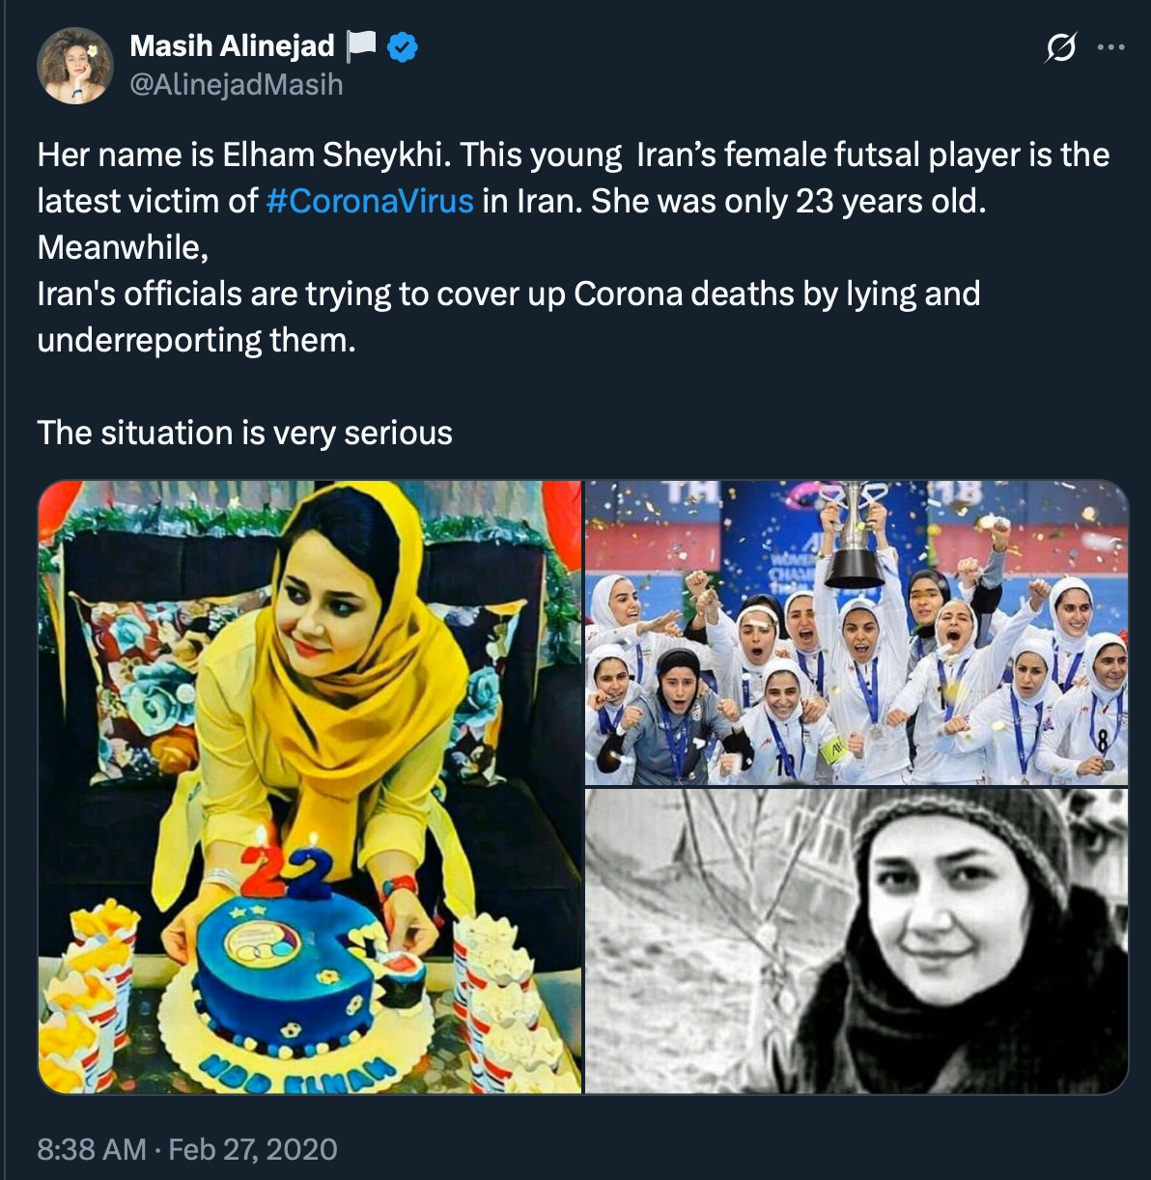
Task: Click 'The situation is very serious' line
Action: coord(244,433)
